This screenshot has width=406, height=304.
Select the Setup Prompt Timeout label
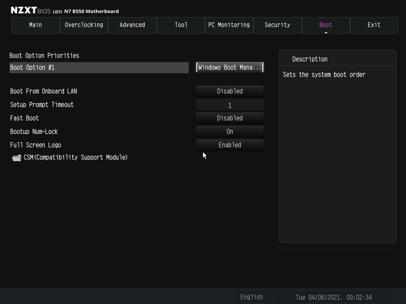tap(42, 105)
